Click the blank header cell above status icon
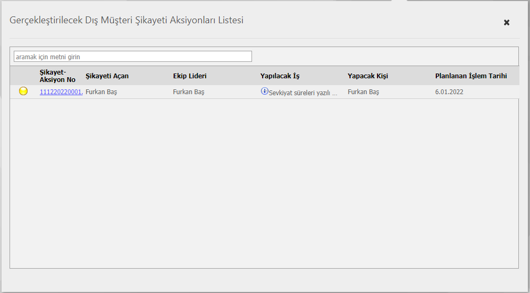 pyautogui.click(x=24, y=76)
